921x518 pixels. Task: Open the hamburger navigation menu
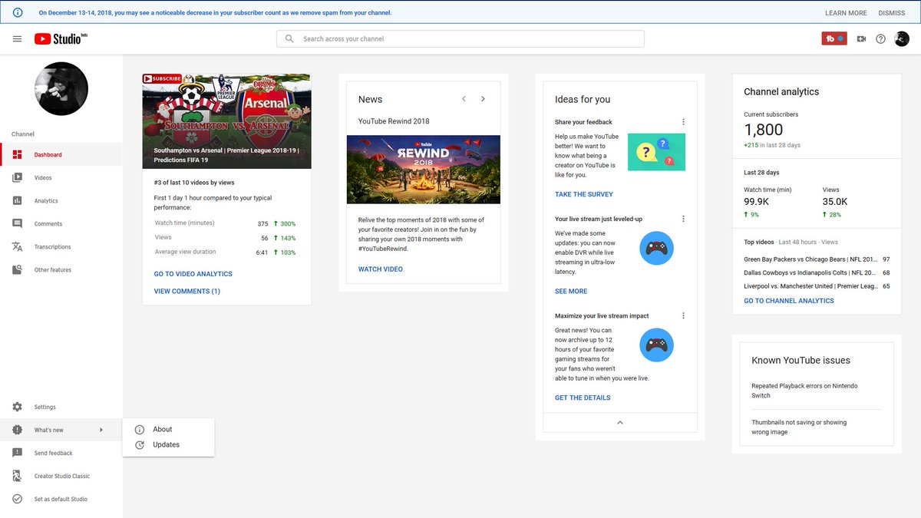[x=17, y=39]
